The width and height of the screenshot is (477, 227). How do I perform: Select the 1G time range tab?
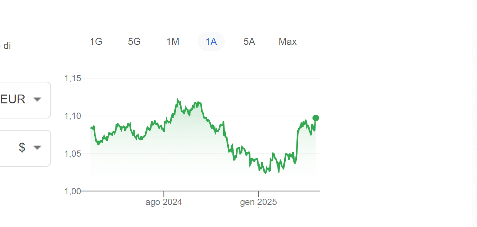[96, 42]
